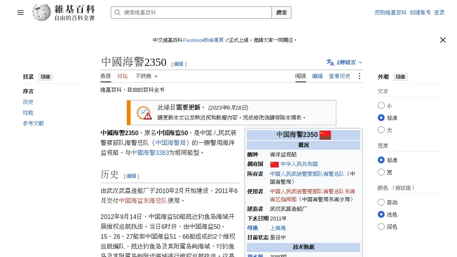Edit the 历史 section
The height and width of the screenshot is (257, 457).
(131, 176)
